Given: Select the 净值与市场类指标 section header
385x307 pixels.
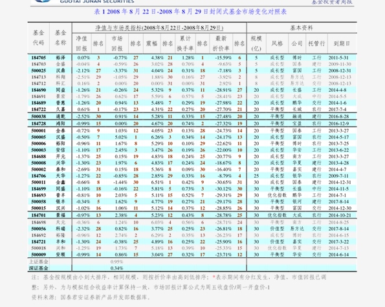Looking at the screenshot, I should tap(159, 28).
